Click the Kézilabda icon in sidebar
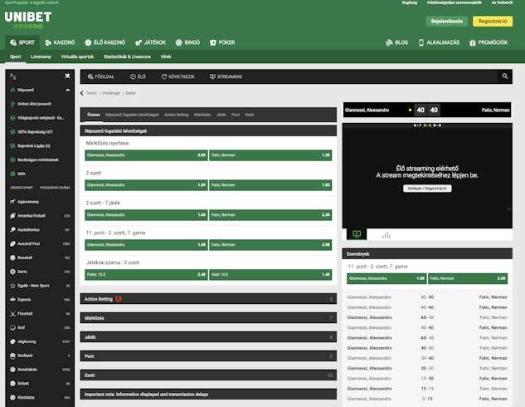This screenshot has width=525, height=407. point(12,397)
